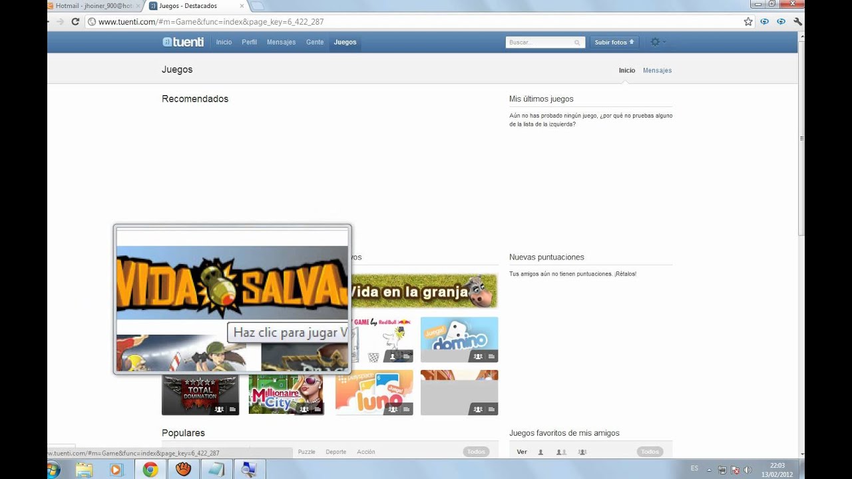Filter friends' favorite games by multiplayer icon
The width and height of the screenshot is (852, 479).
(582, 452)
